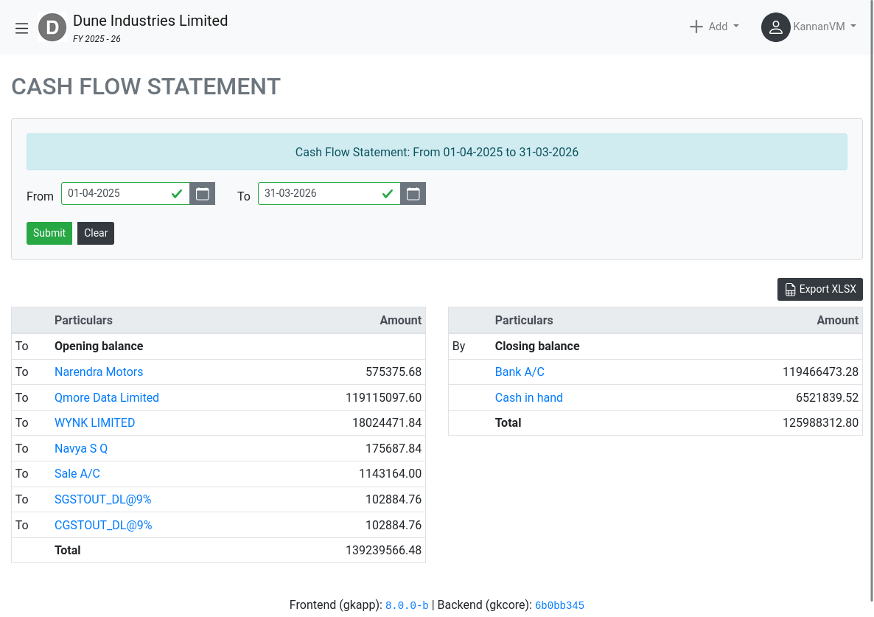Click the FY 2025 - 26 label
Viewport: 874px width, 617px height.
(97, 39)
